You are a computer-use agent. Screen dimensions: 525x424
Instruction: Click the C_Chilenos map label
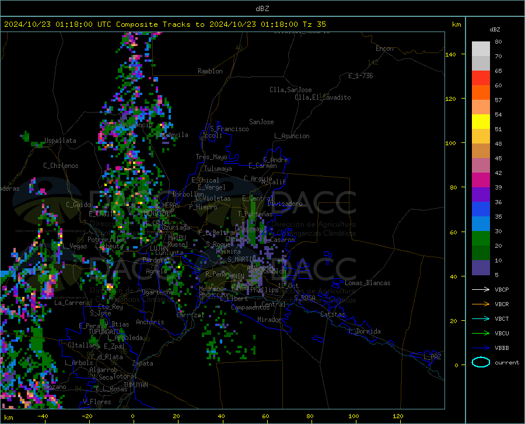click(61, 166)
